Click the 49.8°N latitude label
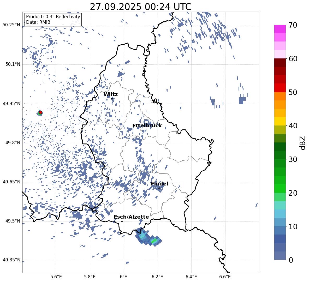The width and height of the screenshot is (309, 282). 13,143
